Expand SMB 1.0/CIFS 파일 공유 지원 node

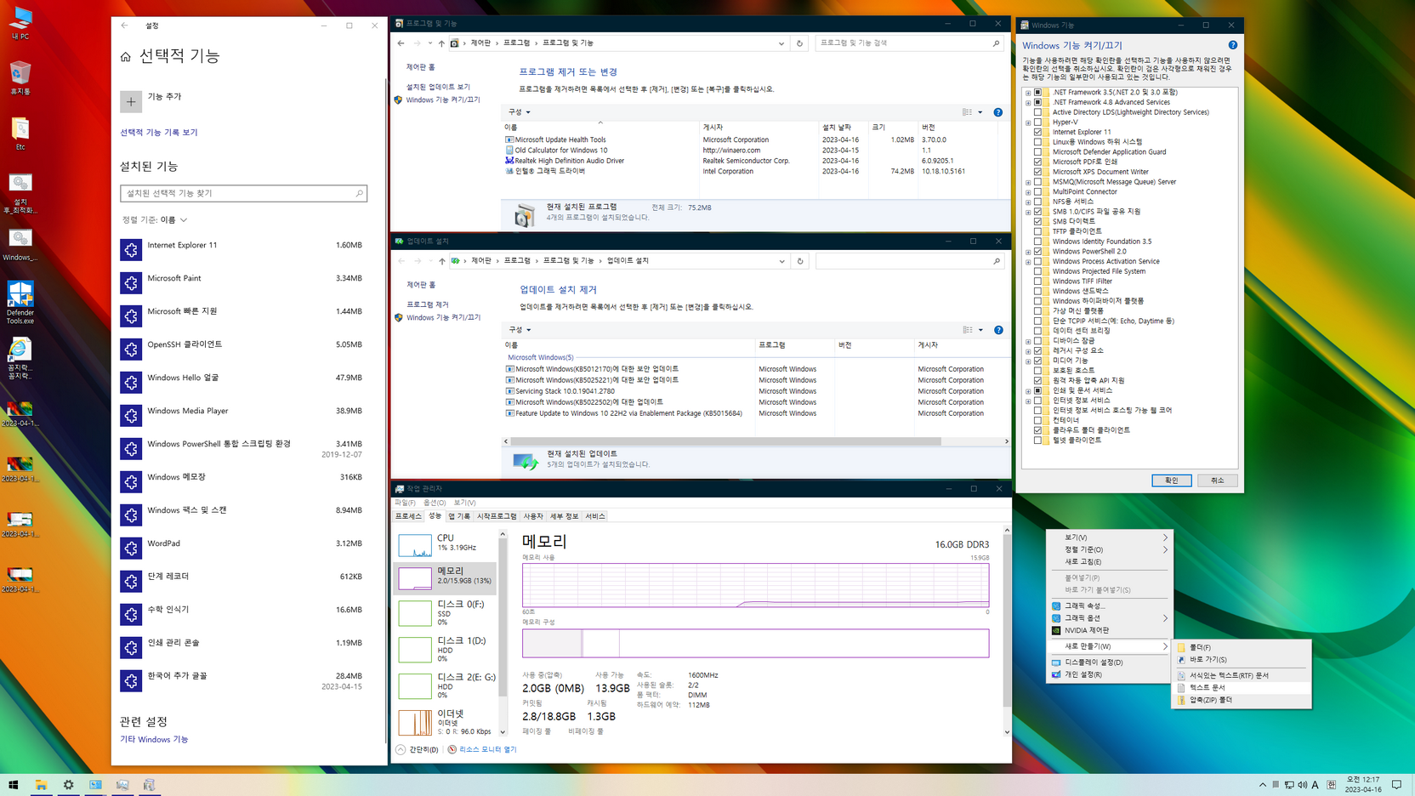click(x=1028, y=212)
